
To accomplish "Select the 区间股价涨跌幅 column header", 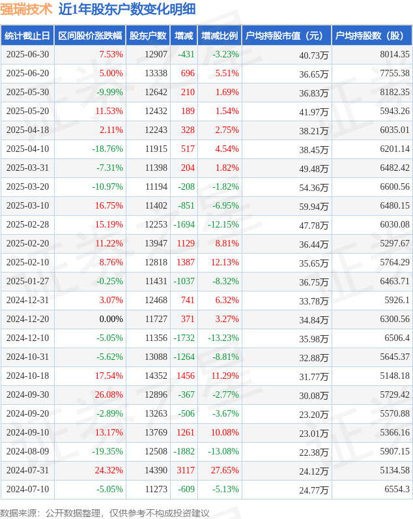I will 90,35.
